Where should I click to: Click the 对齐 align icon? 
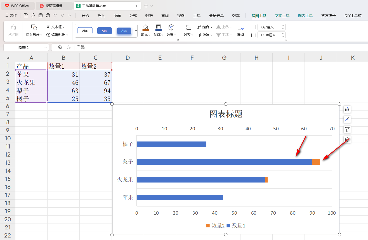point(188,27)
